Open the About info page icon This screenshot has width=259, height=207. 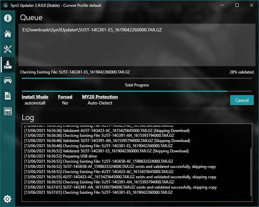point(7,18)
